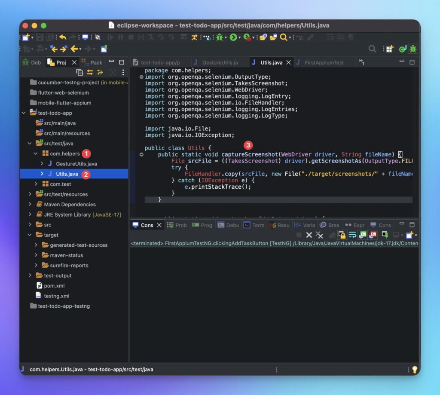Click the gray quick access search magnifier
The height and width of the screenshot is (395, 440).
(x=372, y=49)
